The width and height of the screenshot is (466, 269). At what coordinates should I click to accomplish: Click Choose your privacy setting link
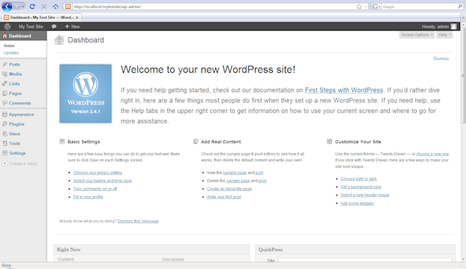pos(98,172)
